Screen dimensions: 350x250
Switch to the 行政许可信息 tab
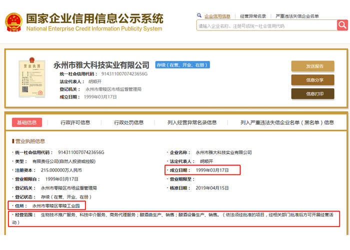pyautogui.click(x=75, y=122)
